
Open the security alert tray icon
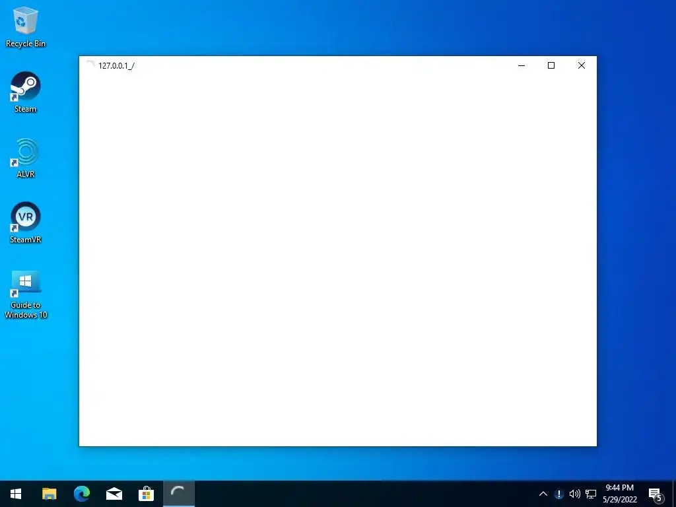click(558, 494)
